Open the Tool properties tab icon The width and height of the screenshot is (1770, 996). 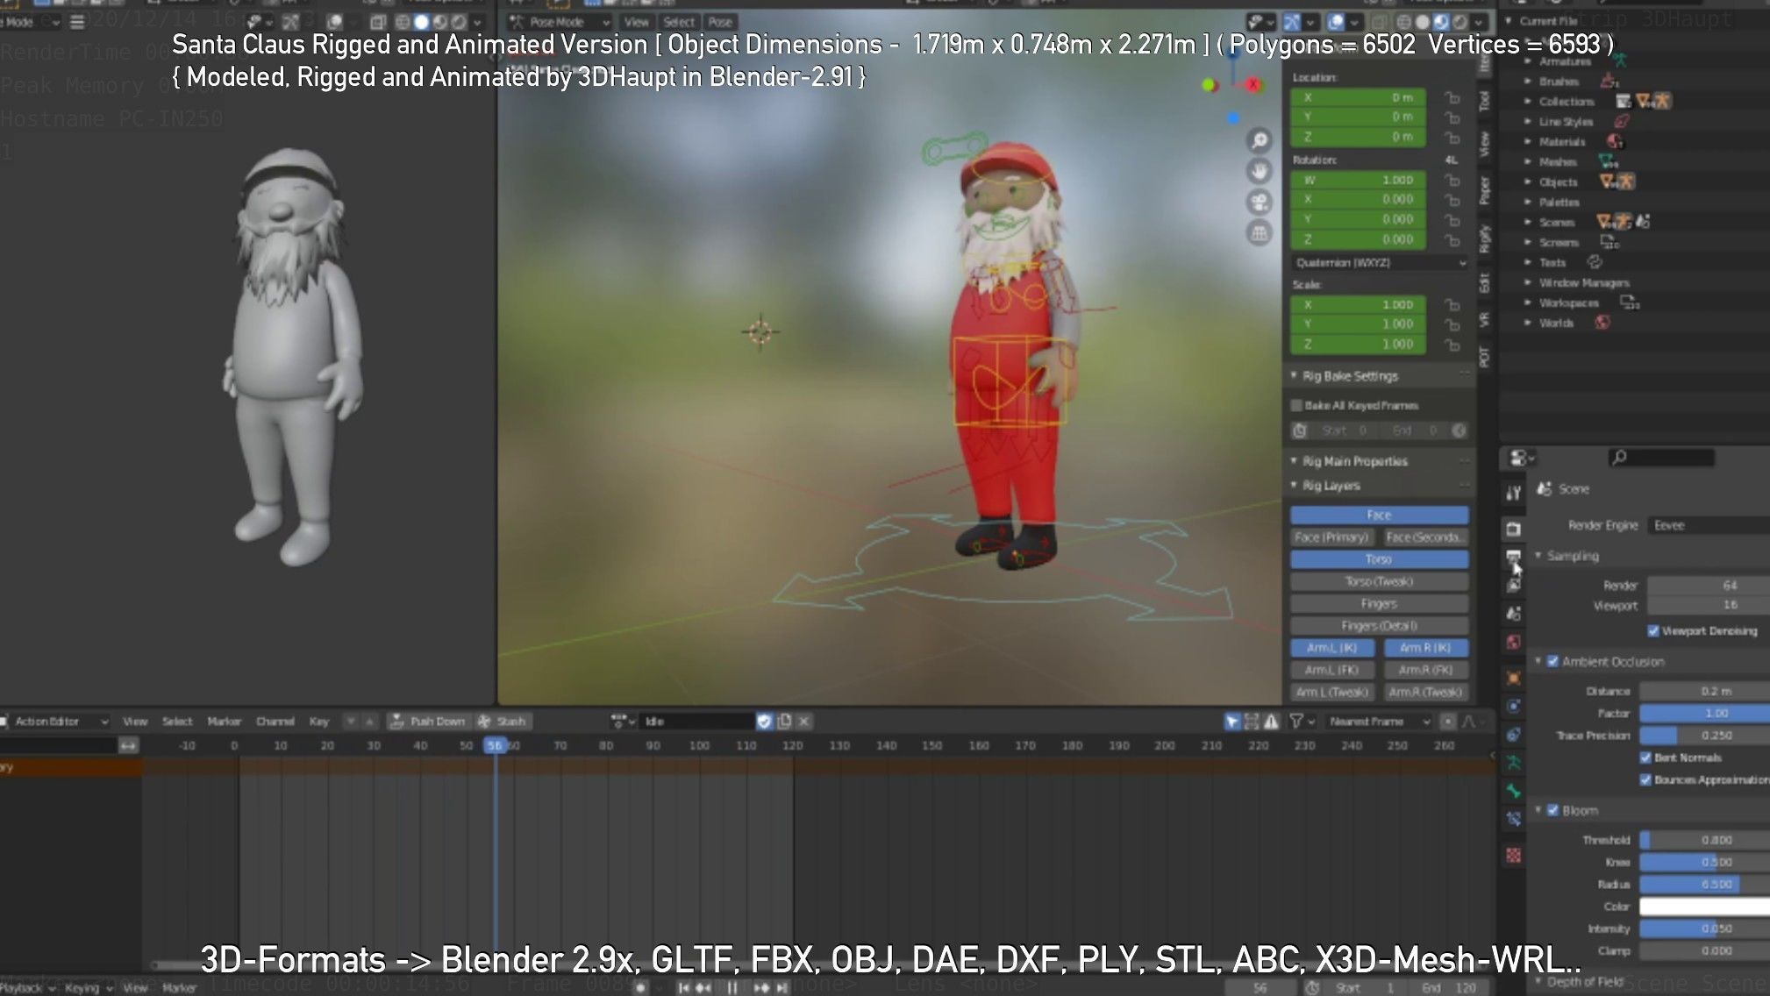(x=1513, y=493)
